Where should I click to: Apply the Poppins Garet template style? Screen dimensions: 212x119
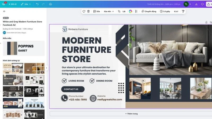[x=24, y=48]
